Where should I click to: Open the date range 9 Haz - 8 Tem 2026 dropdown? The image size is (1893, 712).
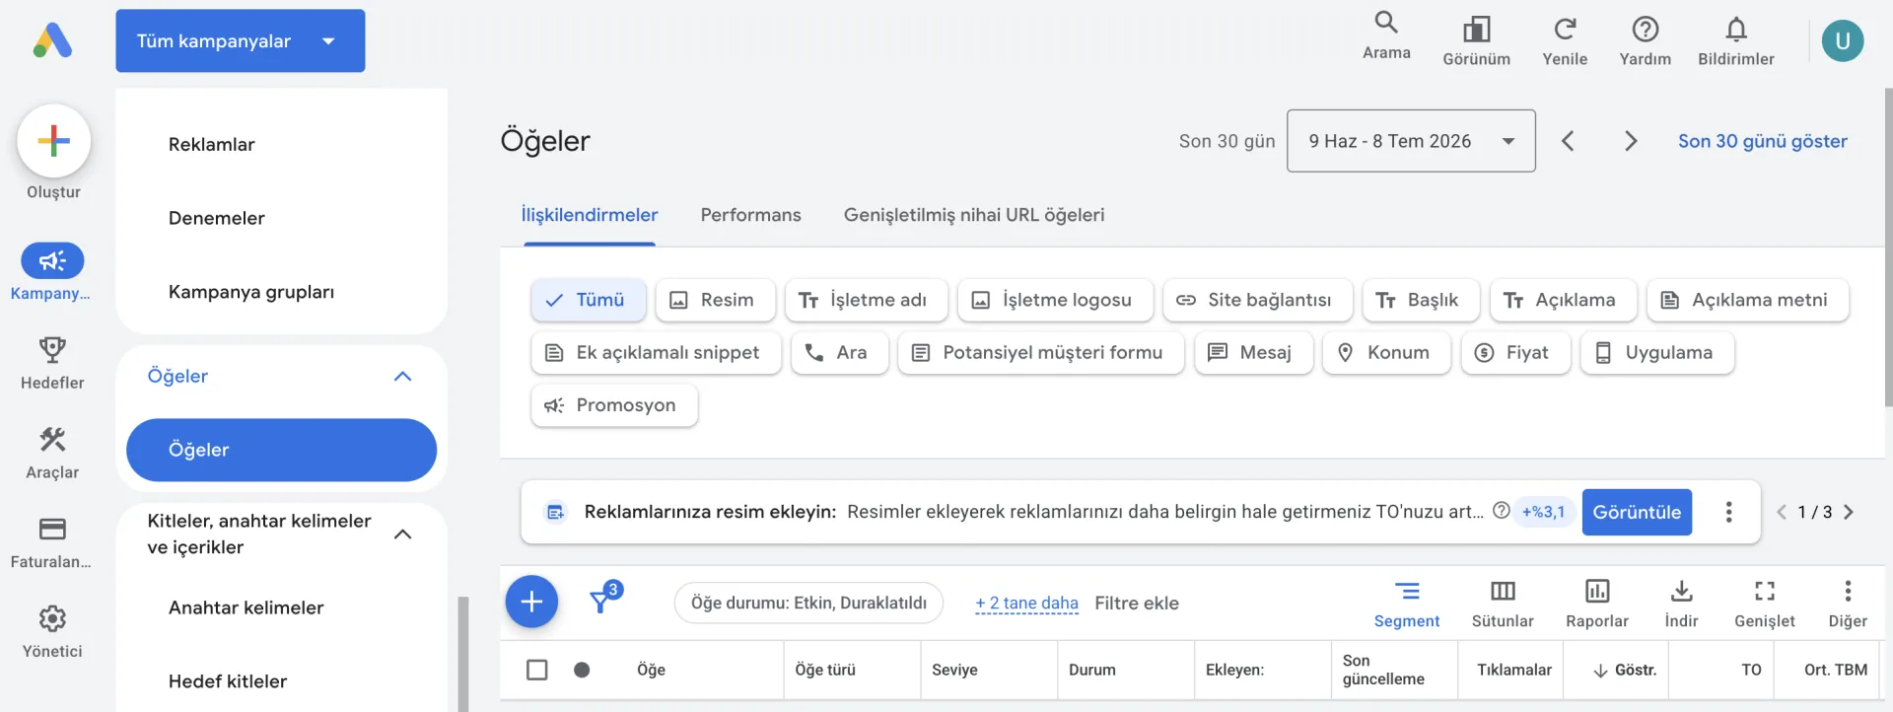1411,141
